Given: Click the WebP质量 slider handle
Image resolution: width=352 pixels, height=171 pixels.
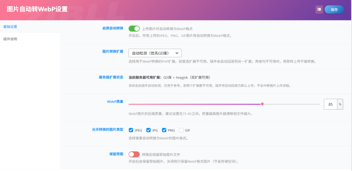Looking at the screenshot, I should tap(262, 104).
